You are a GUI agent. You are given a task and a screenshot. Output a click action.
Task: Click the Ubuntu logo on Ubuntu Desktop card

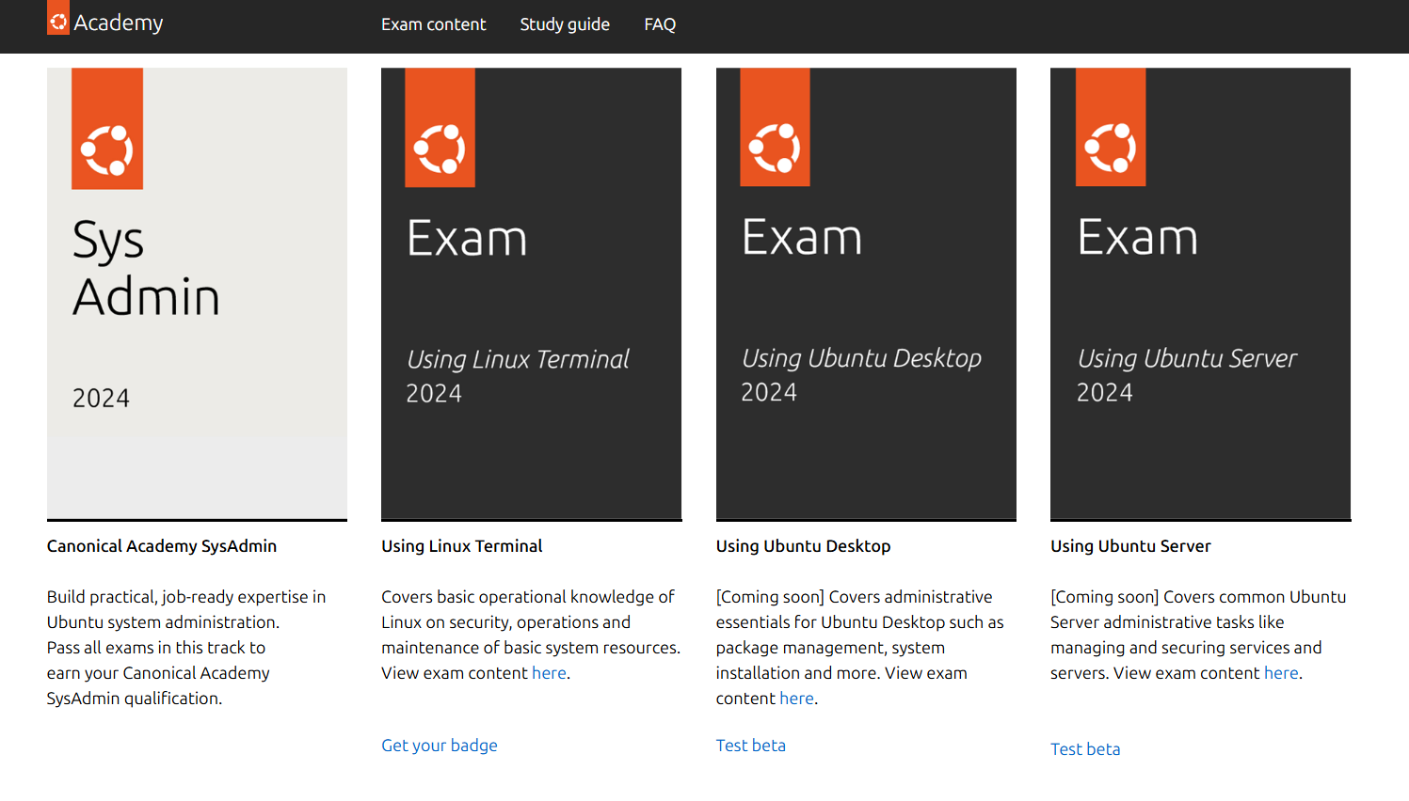pyautogui.click(x=775, y=148)
